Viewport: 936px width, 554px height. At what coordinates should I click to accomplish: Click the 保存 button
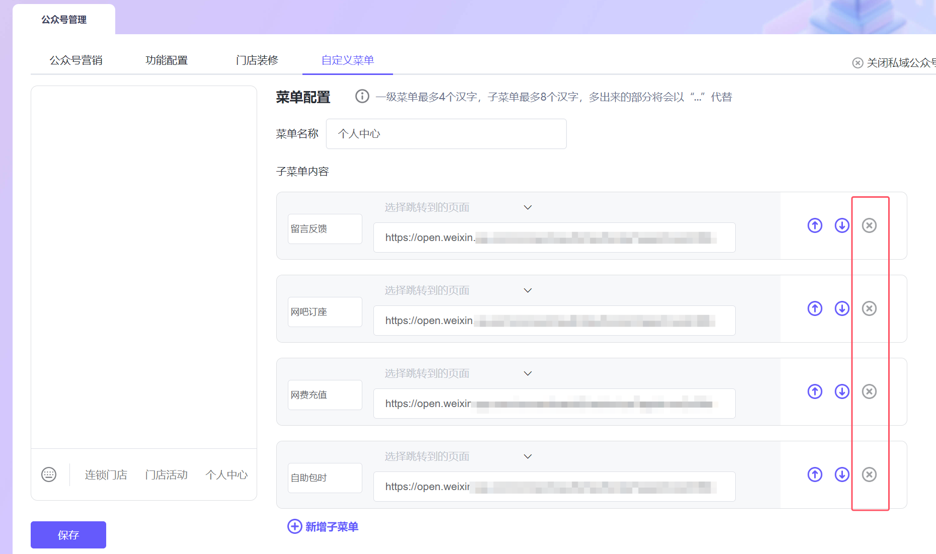pos(68,535)
